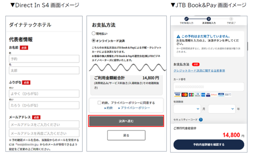This screenshot has width=254, height=155.
Task: Open the expiry month dropdown
Action: click(187, 109)
